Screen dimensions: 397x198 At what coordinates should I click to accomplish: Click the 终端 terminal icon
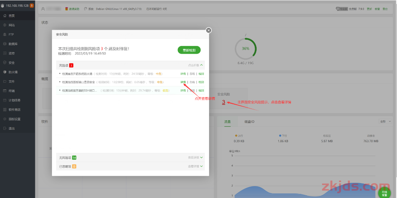coord(4,90)
